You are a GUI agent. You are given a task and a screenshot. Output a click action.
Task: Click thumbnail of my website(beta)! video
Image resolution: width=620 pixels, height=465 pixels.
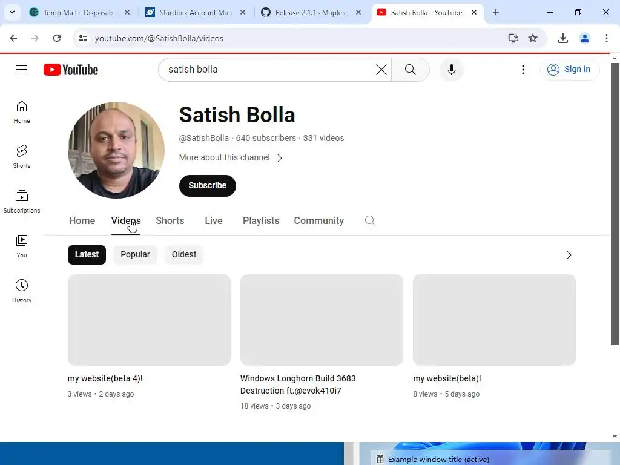coord(494,320)
